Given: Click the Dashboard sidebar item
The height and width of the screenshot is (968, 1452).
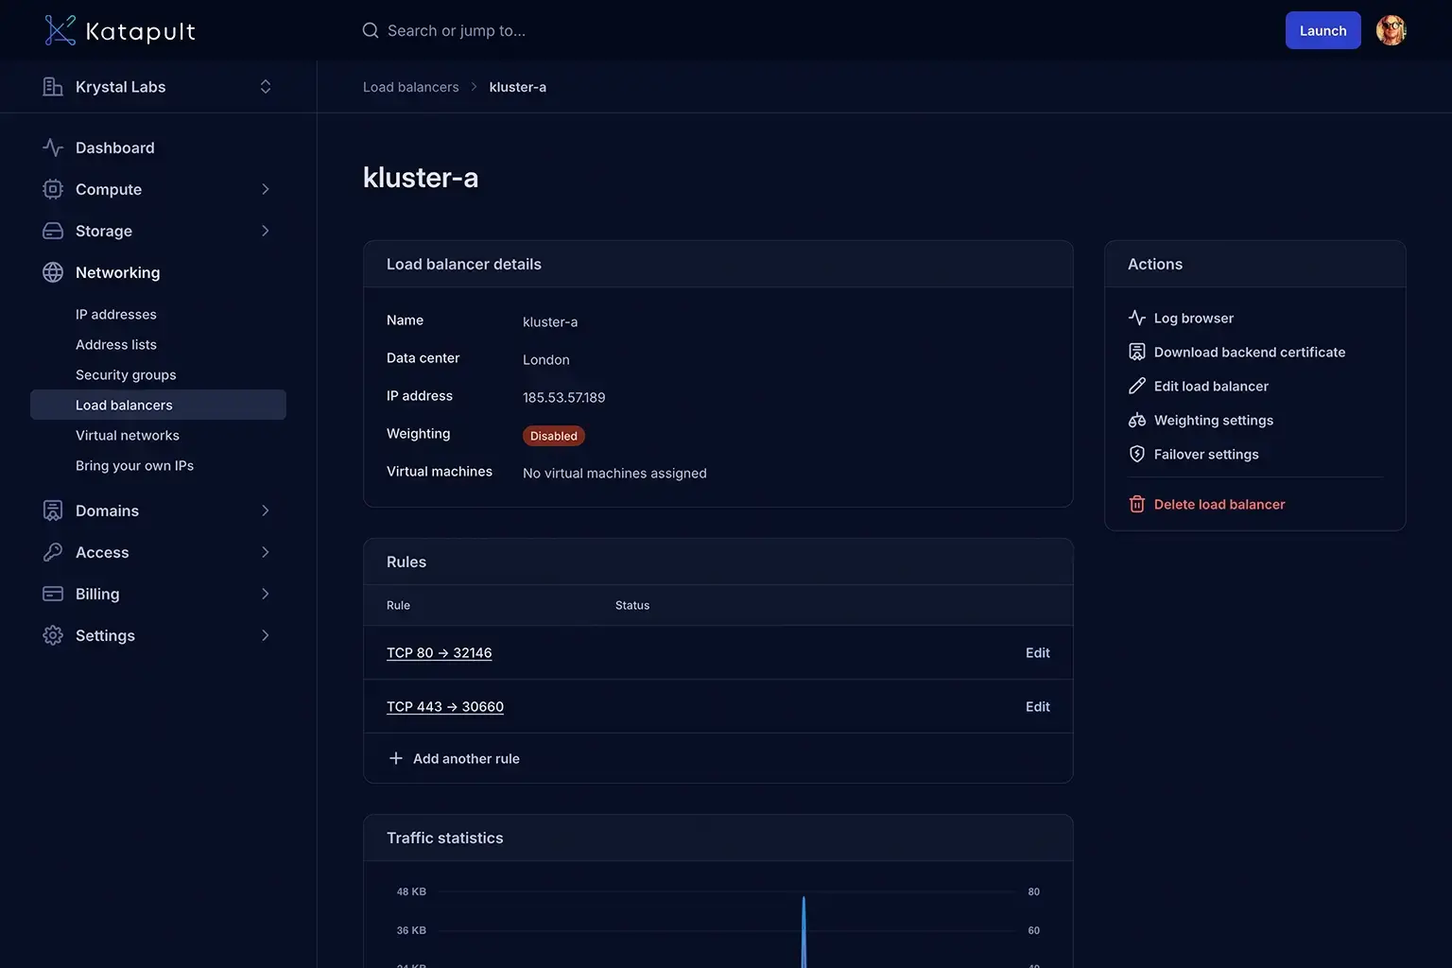Looking at the screenshot, I should [114, 147].
